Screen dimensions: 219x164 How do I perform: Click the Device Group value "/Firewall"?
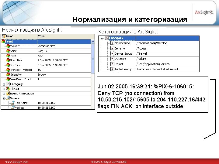click(x=142, y=53)
